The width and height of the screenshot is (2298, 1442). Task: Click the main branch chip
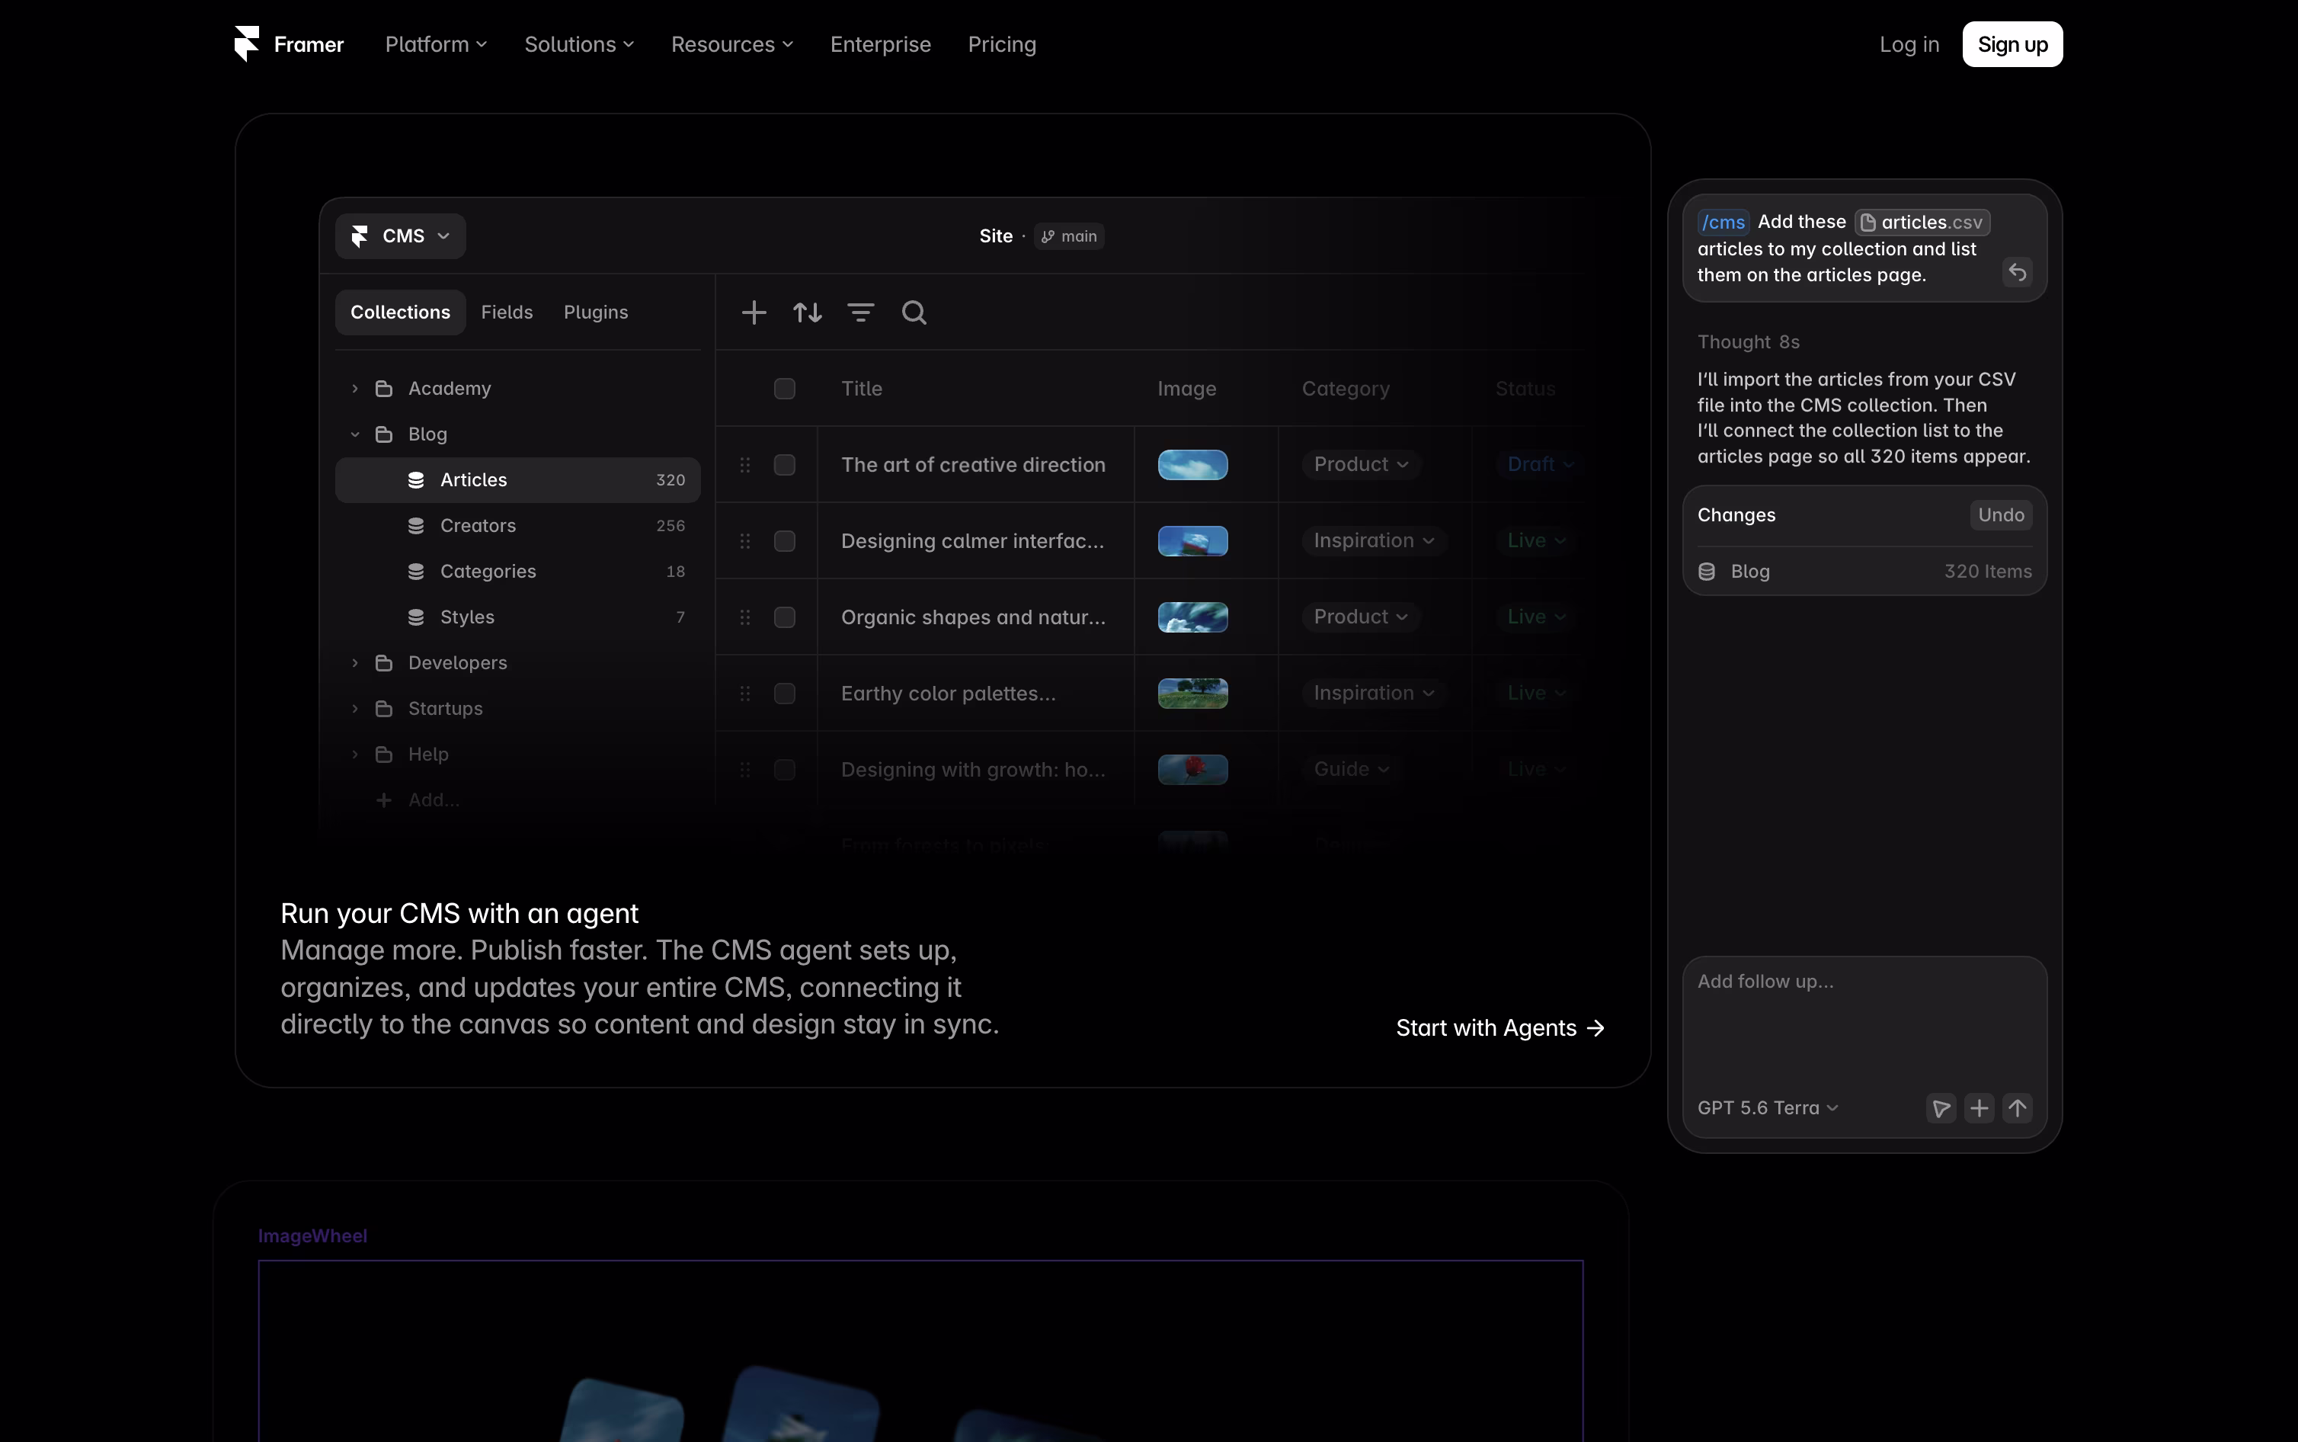click(x=1068, y=236)
